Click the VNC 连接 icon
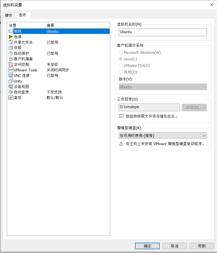Screen dimensions: 217x253 [x=11, y=75]
